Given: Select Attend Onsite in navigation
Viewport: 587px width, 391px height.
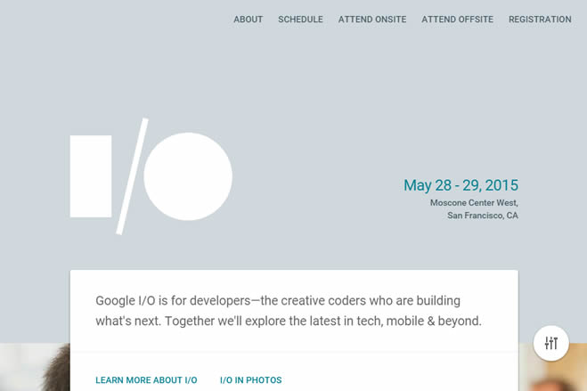Looking at the screenshot, I should click(x=372, y=20).
